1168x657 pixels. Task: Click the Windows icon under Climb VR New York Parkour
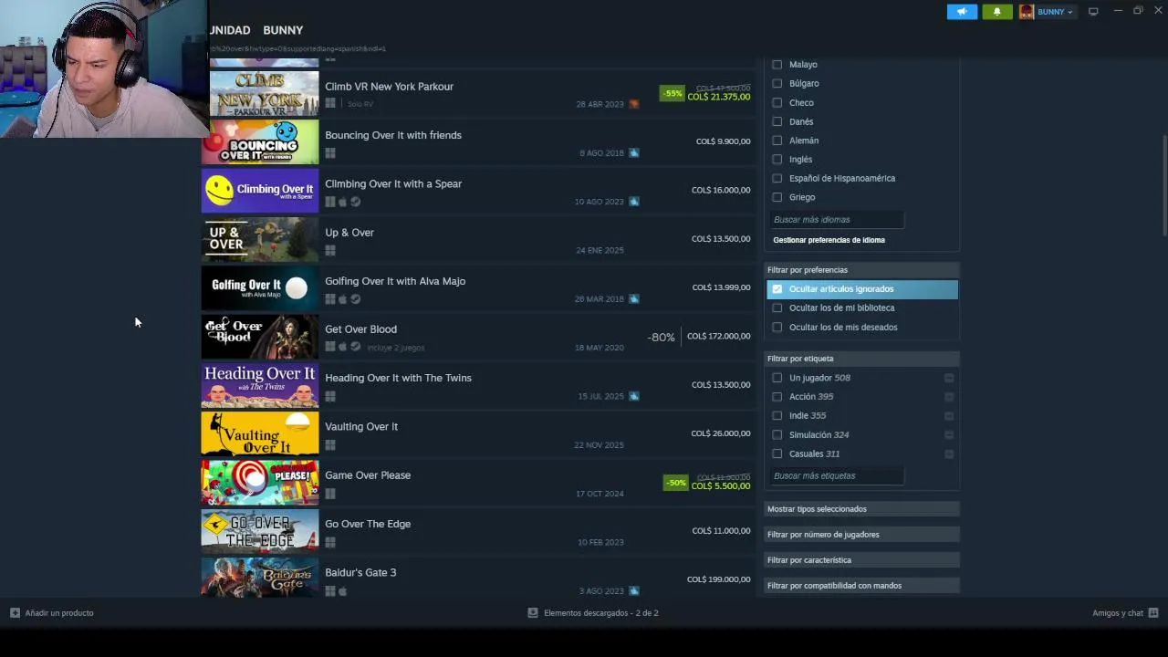pyautogui.click(x=330, y=104)
